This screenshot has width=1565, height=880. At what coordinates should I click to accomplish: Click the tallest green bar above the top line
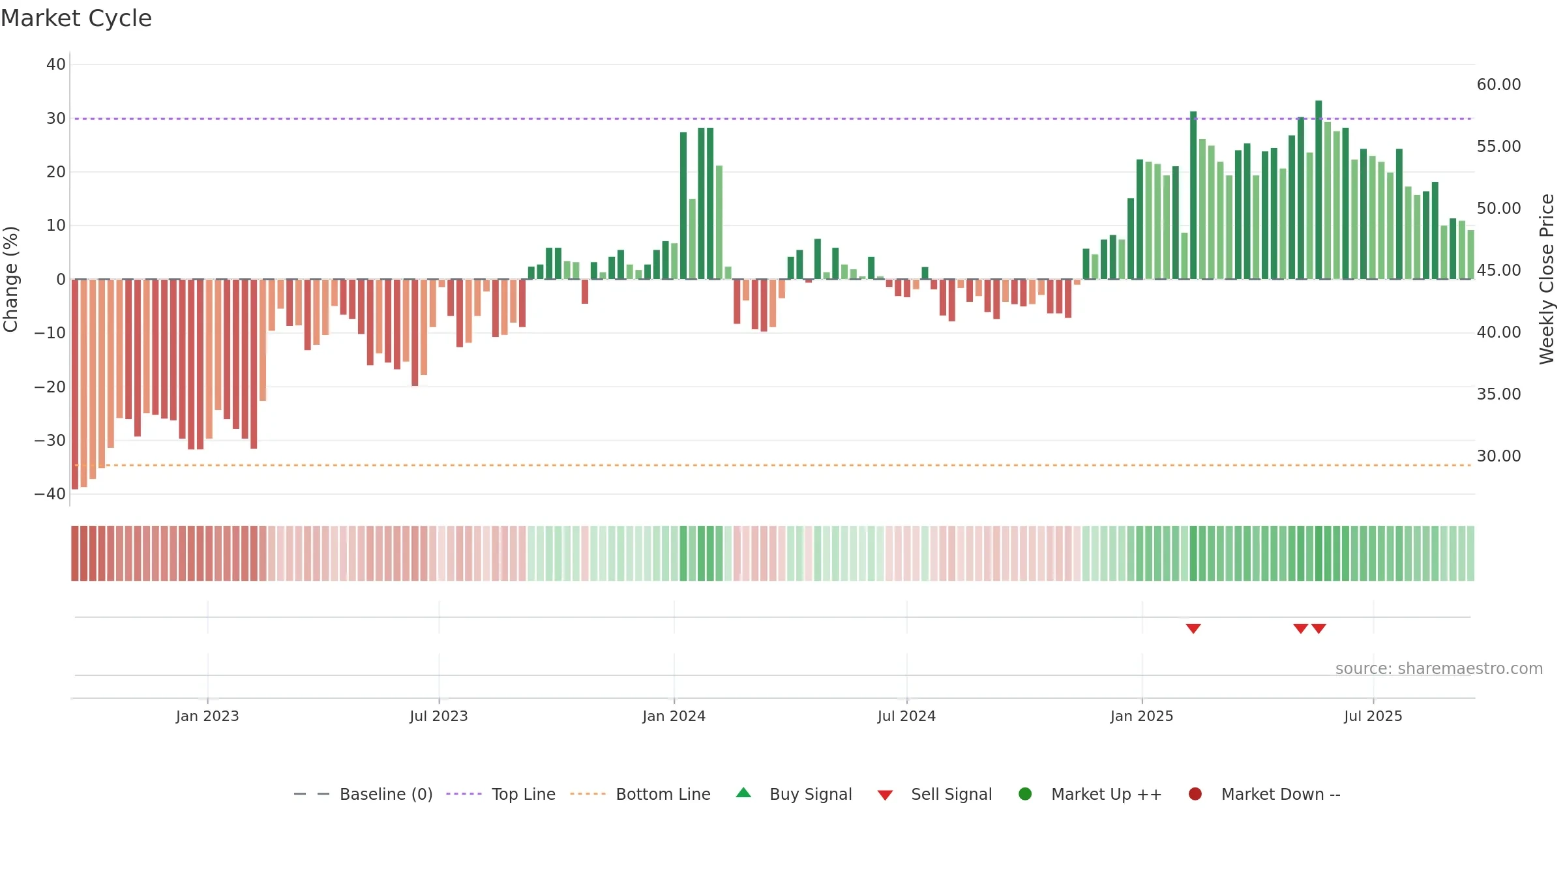pyautogui.click(x=1319, y=190)
